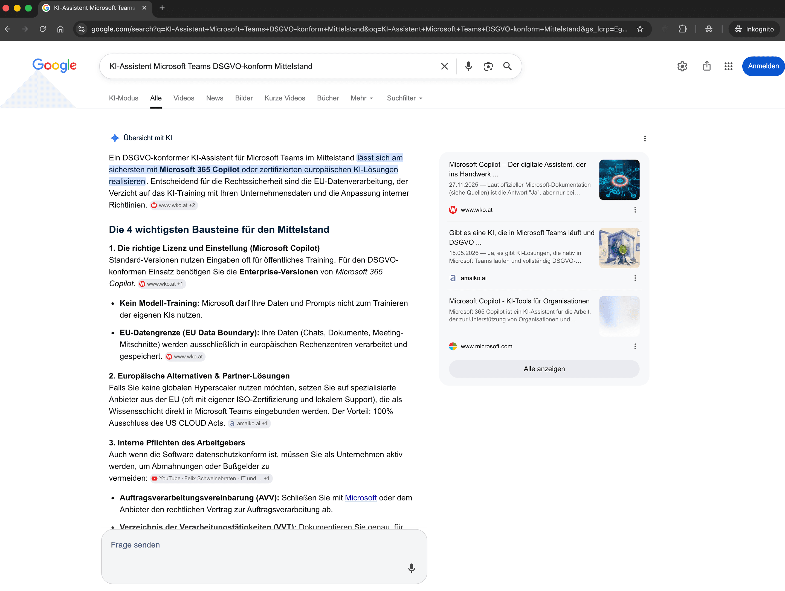Click the www.wko.at +1 source chip
Screen dimensions: 785x591
[161, 284]
